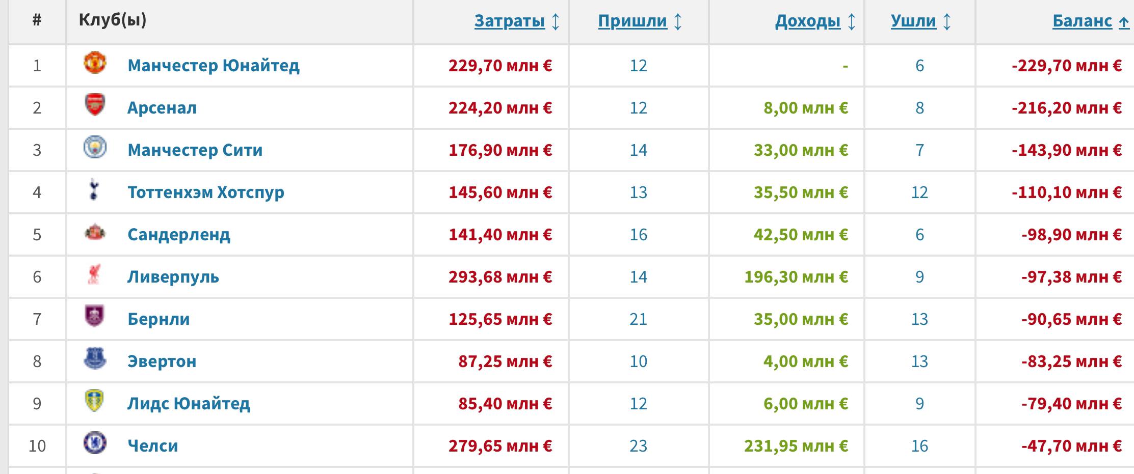Sort table by Пришли column
Viewport: 1134px width, 474px height.
(632, 21)
